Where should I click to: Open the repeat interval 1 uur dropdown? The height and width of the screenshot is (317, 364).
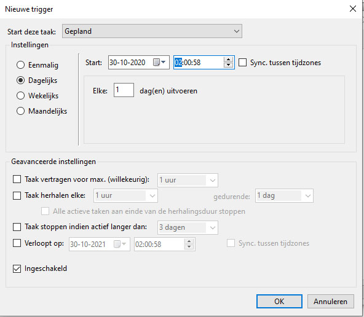coord(125,196)
